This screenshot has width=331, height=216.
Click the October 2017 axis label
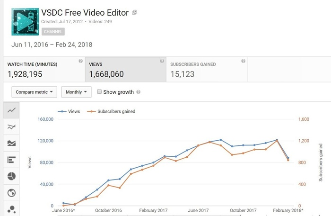coord(243,210)
